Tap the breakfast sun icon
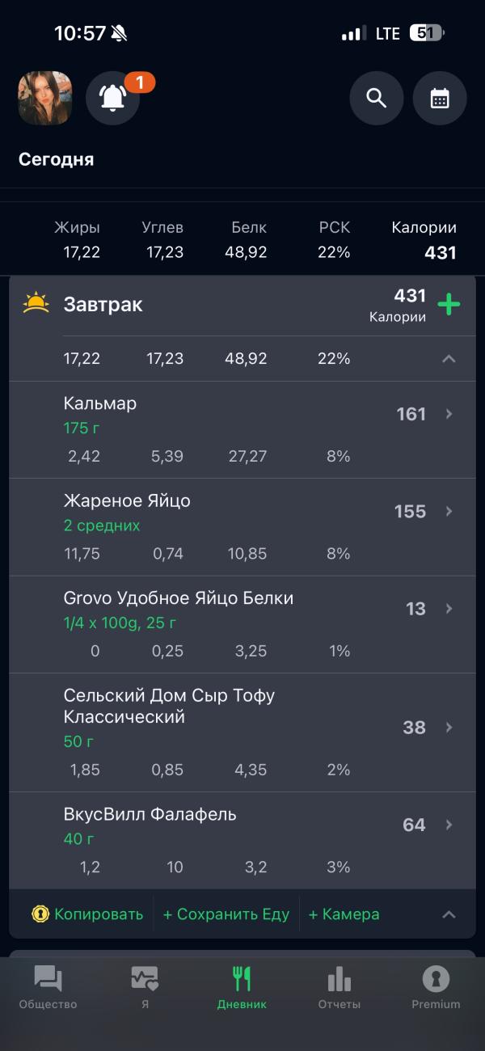Screen dimensions: 485x1051 (x=36, y=304)
